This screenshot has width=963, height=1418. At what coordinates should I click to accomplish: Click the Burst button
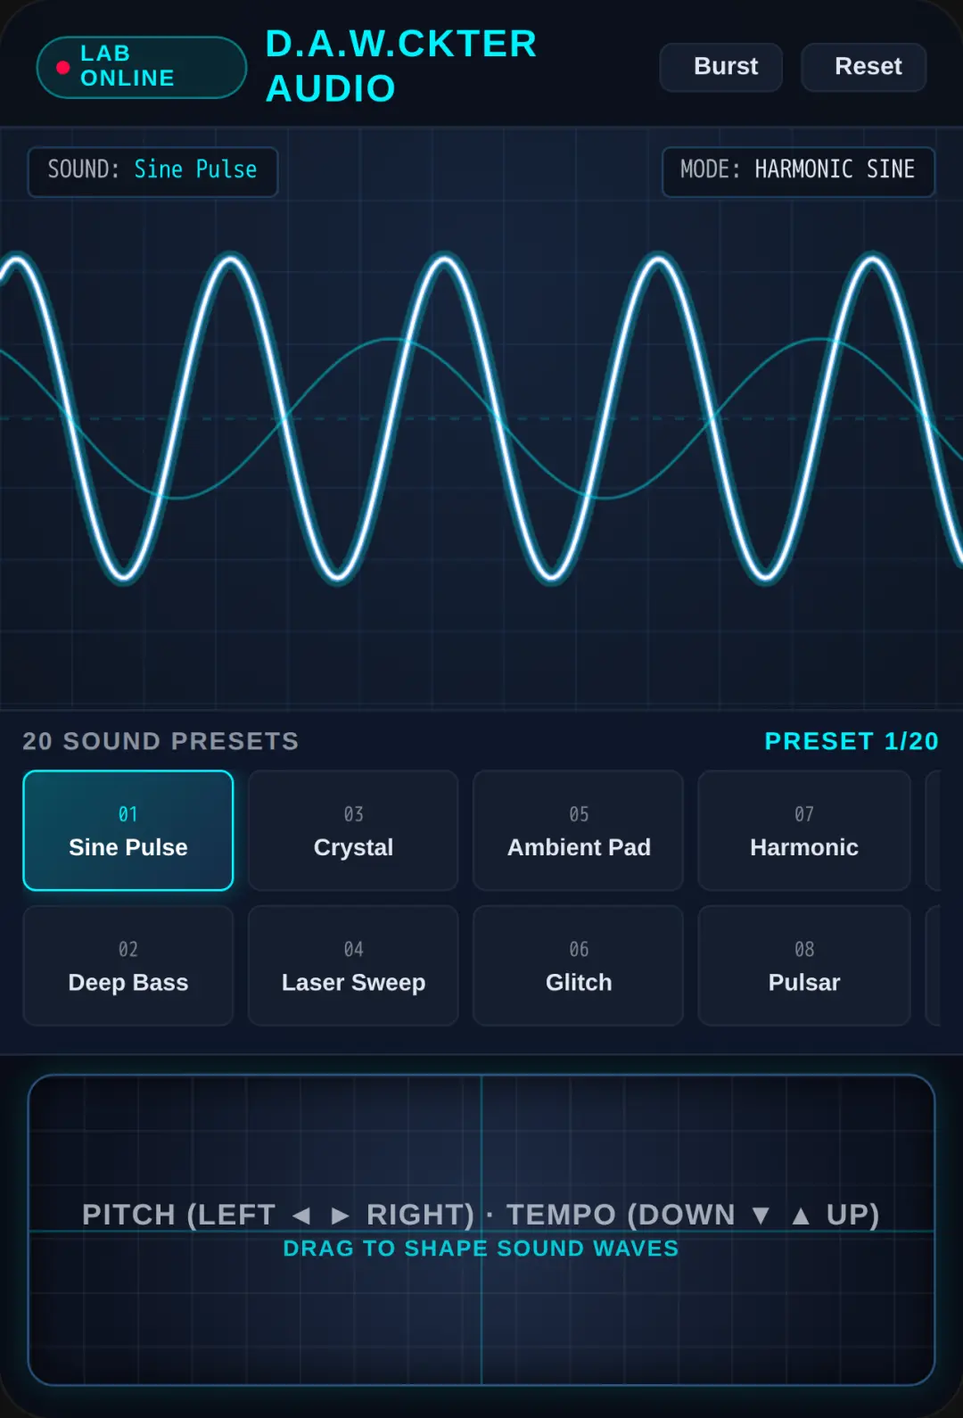(x=720, y=67)
